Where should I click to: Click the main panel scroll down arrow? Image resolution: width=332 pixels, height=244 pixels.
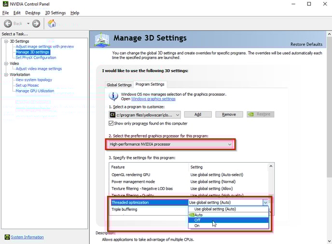click(329, 241)
